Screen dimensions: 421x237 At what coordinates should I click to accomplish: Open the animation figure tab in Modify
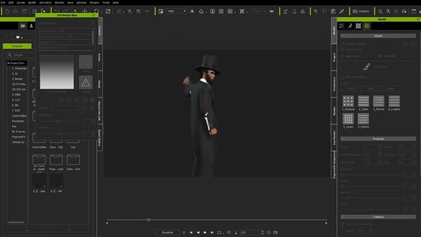pyautogui.click(x=350, y=26)
